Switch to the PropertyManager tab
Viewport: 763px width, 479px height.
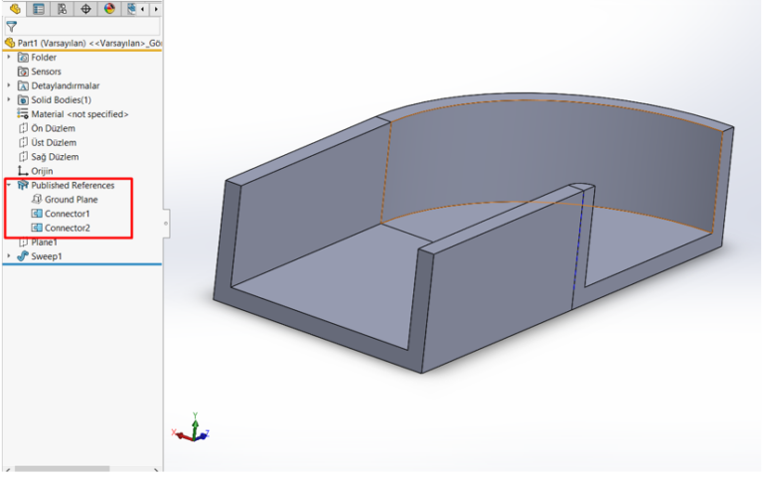coord(39,9)
